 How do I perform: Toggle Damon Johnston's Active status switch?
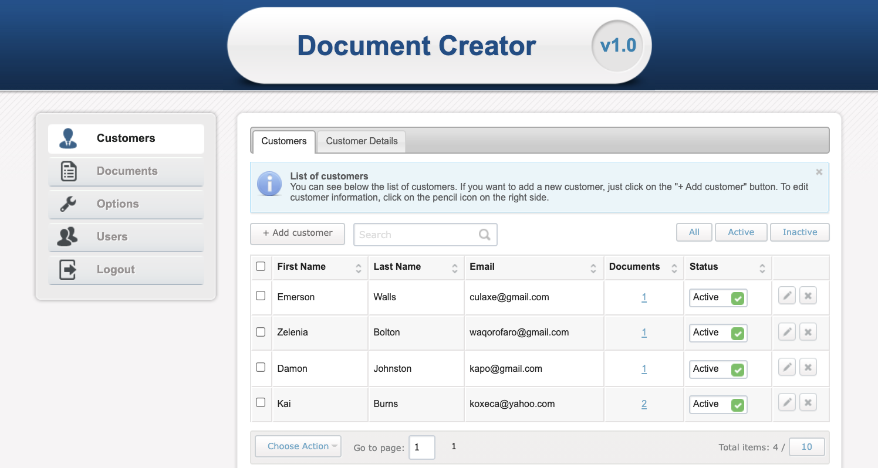click(x=737, y=369)
